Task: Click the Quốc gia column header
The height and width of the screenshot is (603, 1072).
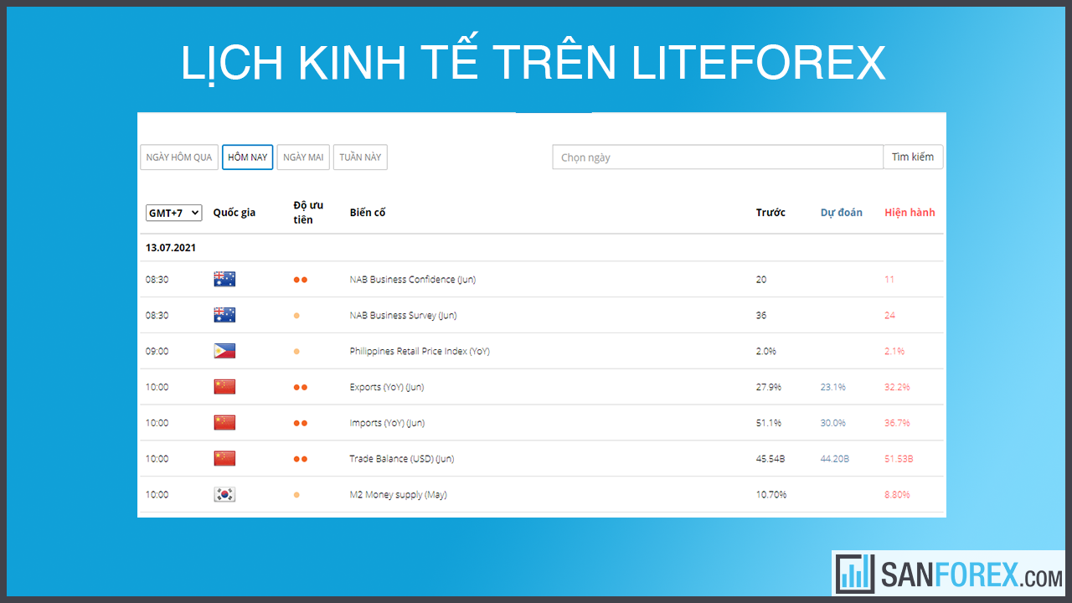Action: (234, 213)
